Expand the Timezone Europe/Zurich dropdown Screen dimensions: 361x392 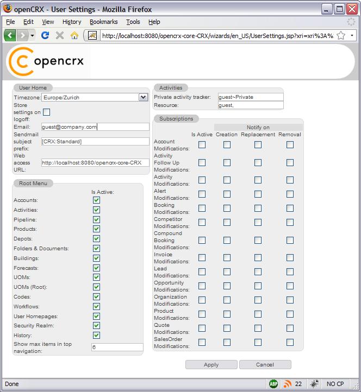tap(143, 97)
